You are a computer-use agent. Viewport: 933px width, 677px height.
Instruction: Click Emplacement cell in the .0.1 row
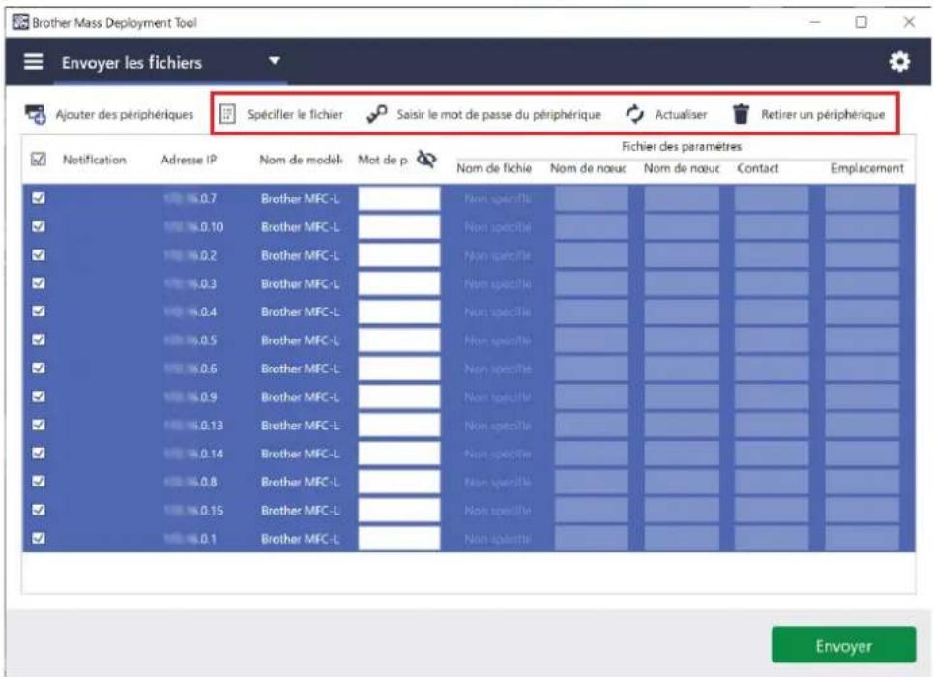click(x=861, y=539)
